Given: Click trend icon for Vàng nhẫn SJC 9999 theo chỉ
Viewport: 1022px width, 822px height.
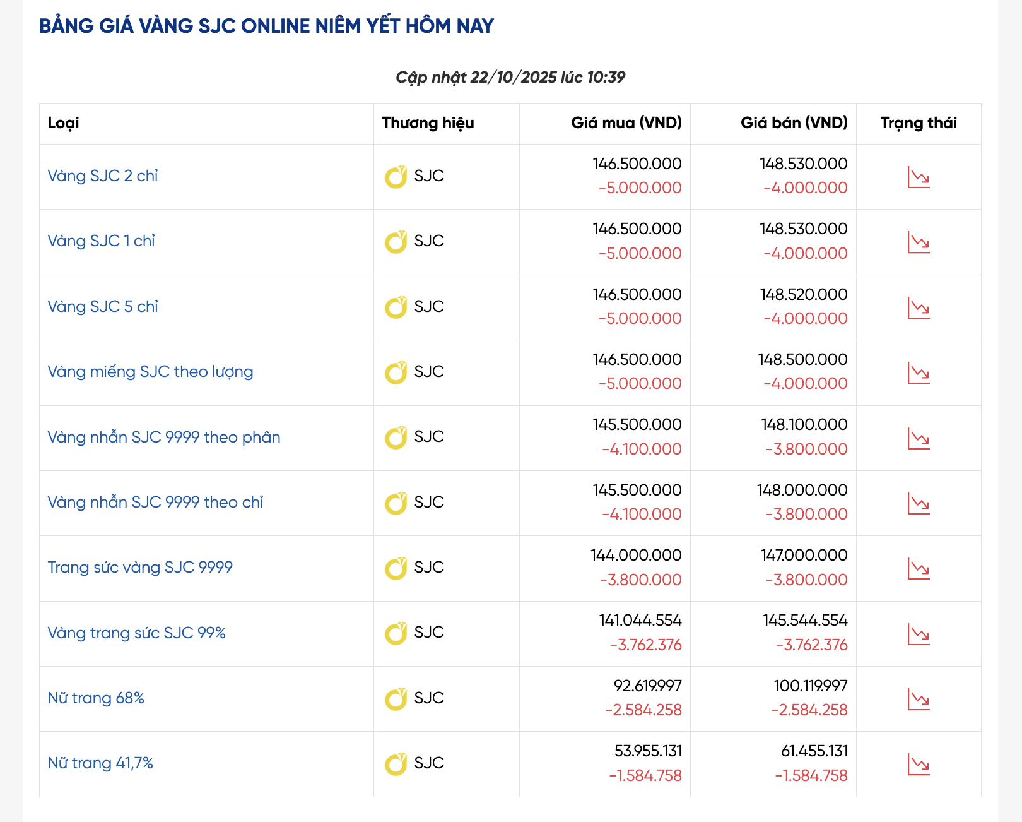Looking at the screenshot, I should (919, 504).
